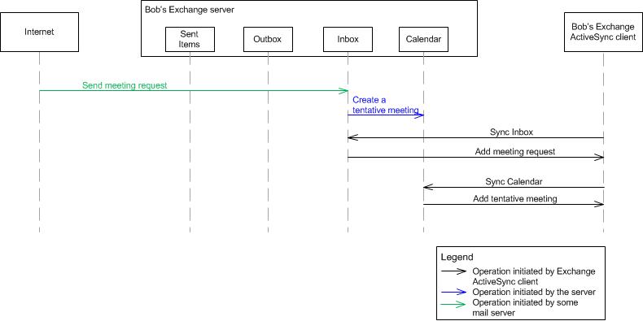Image resolution: width=643 pixels, height=321 pixels.
Task: Click the blue arrowhead pointing at the Calendar lifeline
Action: tap(418, 115)
